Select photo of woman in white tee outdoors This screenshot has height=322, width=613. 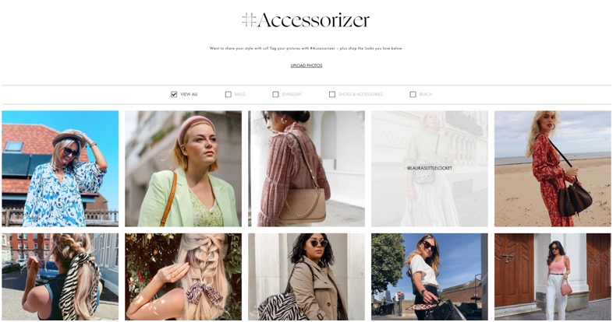click(x=430, y=277)
